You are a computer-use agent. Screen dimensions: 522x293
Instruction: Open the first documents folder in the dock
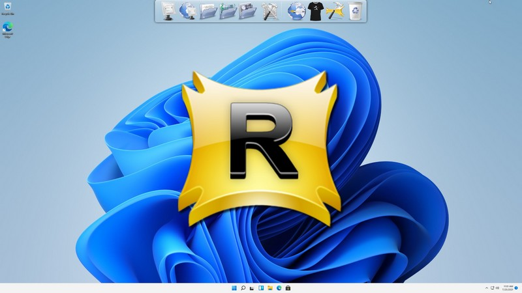click(x=208, y=11)
